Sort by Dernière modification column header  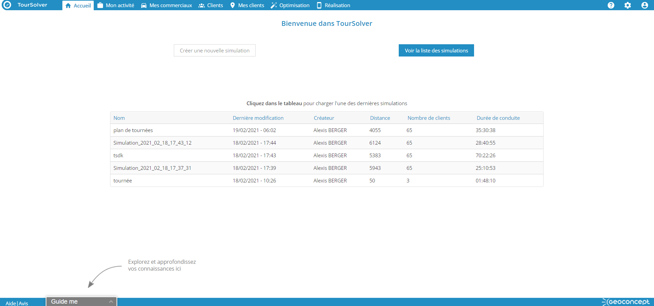coord(258,118)
